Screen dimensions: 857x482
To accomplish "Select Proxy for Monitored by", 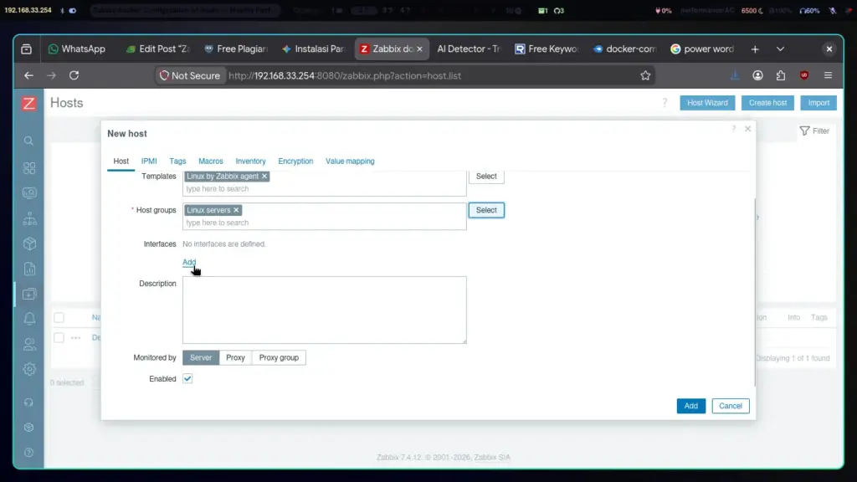I will point(235,357).
